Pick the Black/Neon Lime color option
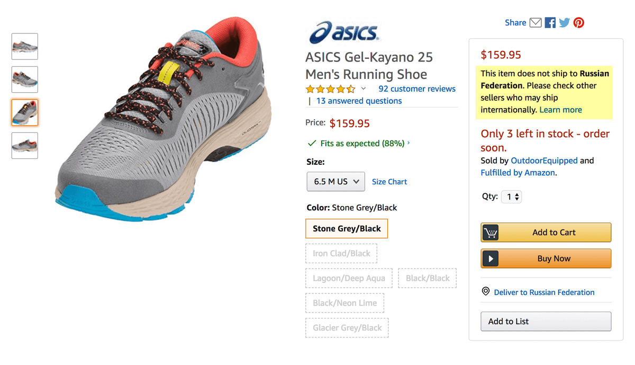 pos(345,303)
